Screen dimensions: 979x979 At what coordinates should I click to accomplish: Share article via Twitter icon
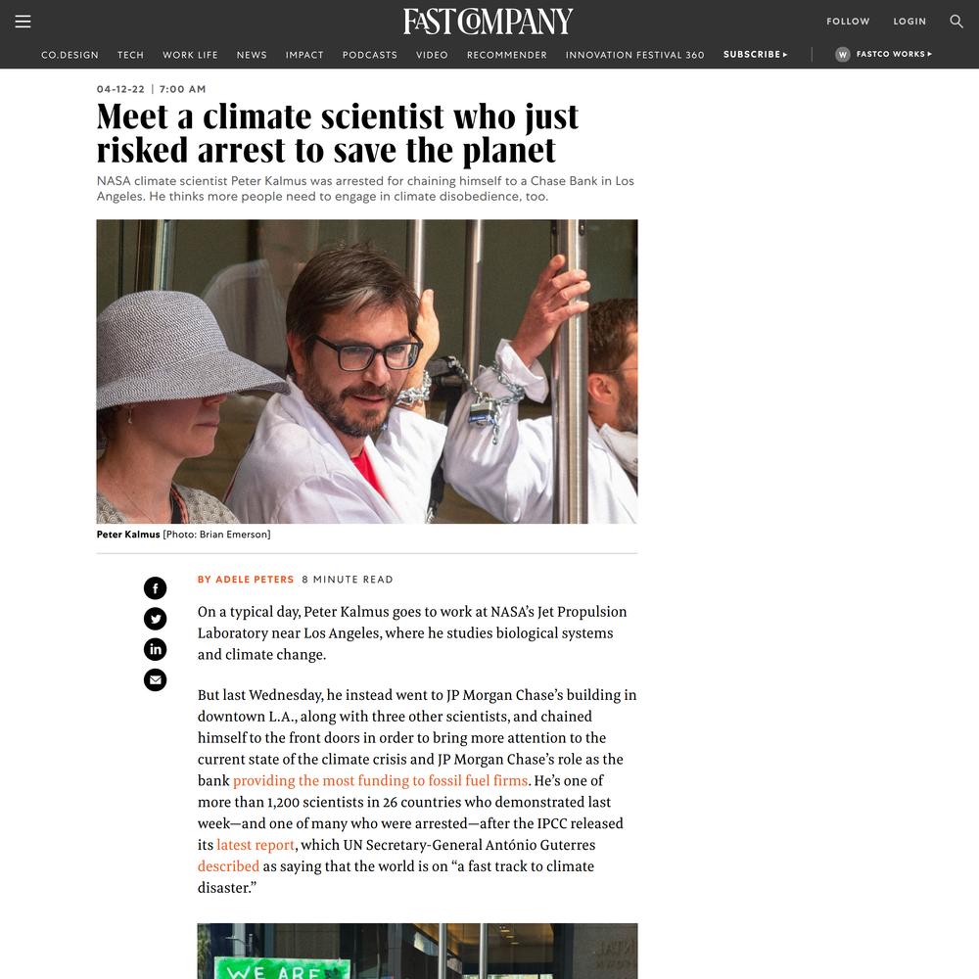[156, 619]
